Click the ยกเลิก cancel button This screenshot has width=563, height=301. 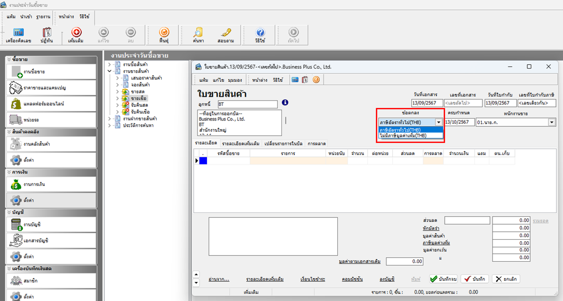pos(506,279)
